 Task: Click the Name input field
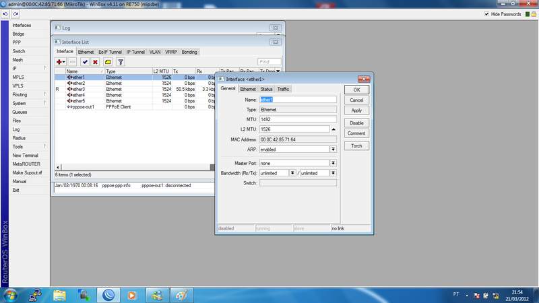pos(298,100)
